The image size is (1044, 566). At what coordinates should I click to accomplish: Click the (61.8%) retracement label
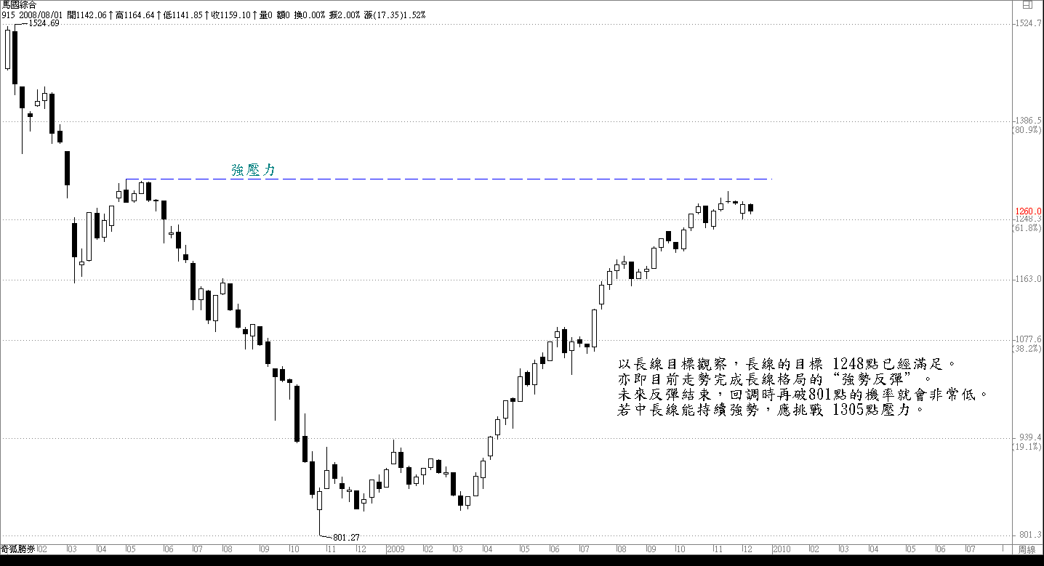pos(1027,227)
